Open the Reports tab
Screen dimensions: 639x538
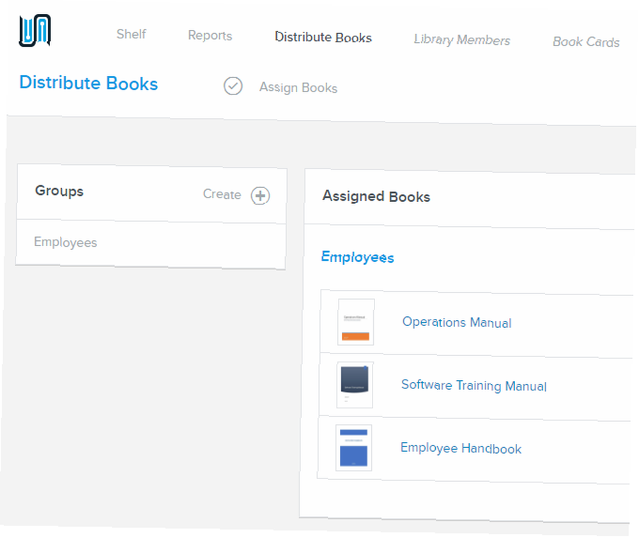click(210, 35)
